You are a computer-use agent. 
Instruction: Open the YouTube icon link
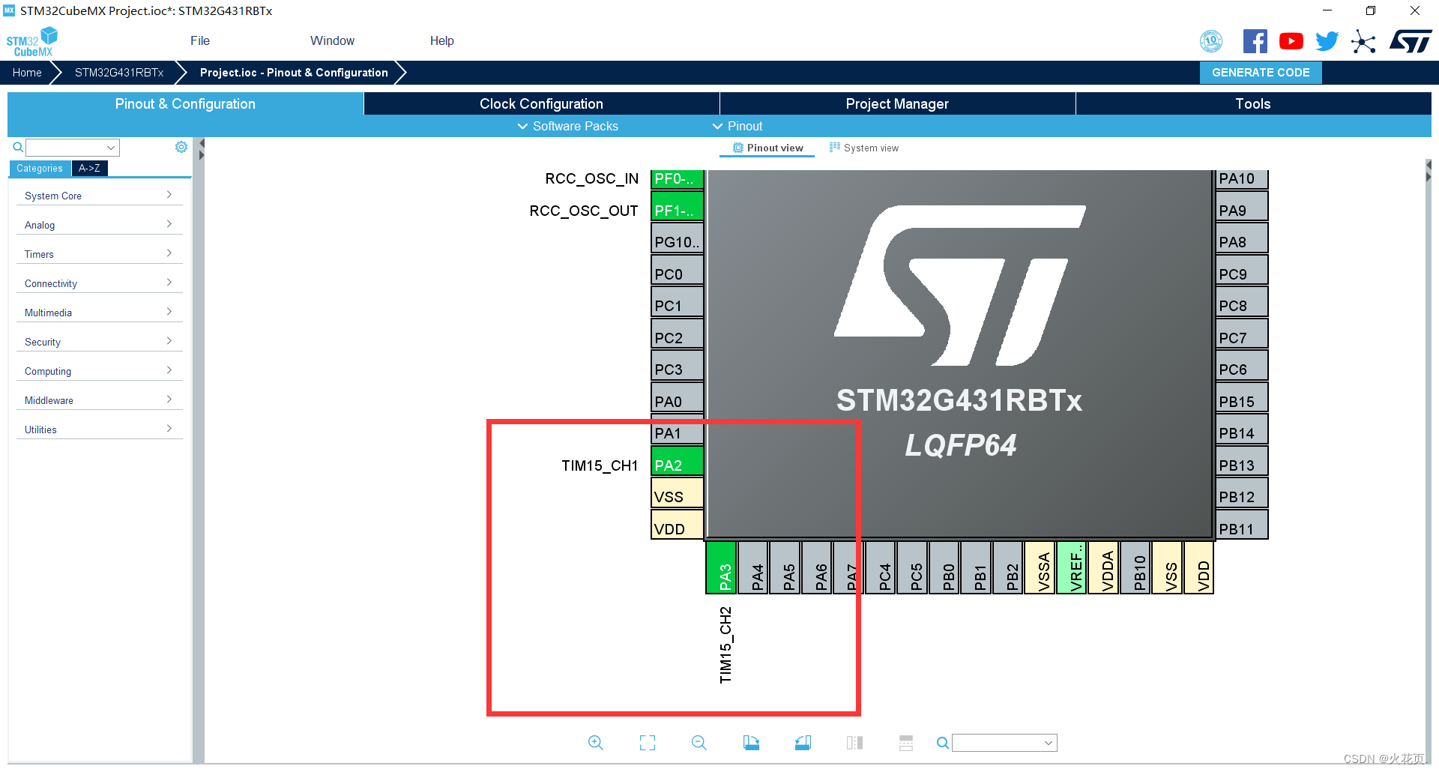tap(1291, 41)
